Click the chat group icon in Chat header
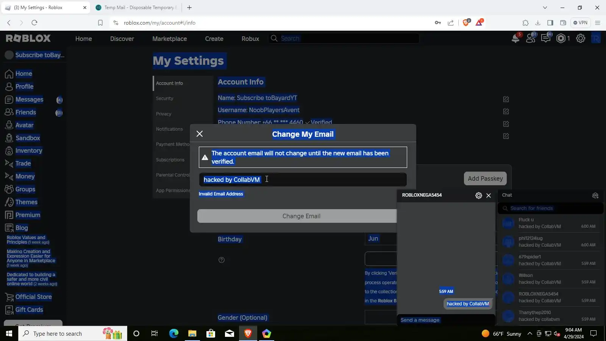The image size is (606, 341). coord(595,196)
